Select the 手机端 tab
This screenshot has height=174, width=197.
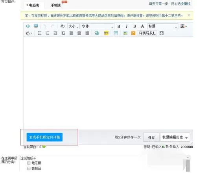click(56, 5)
